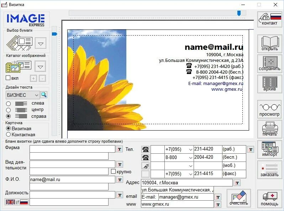The image size is (284, 211).
Task: Expand image catalog dropdown arrow
Action: [40, 67]
